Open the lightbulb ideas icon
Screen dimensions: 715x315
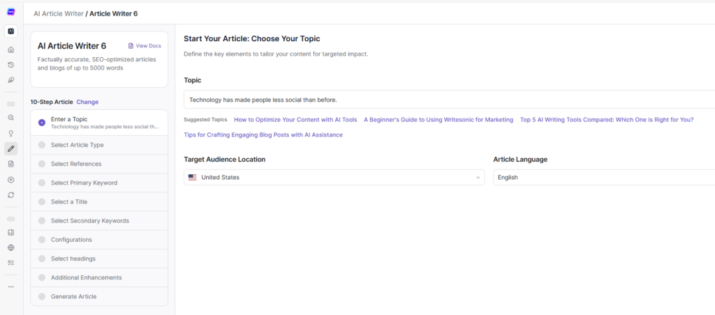11,133
